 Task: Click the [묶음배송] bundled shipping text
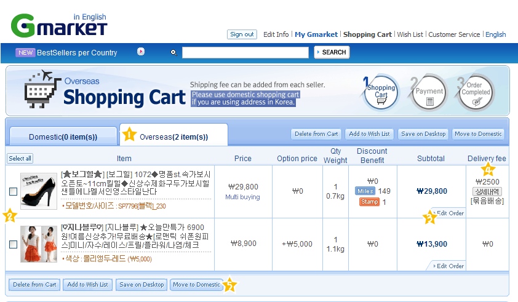click(x=487, y=201)
